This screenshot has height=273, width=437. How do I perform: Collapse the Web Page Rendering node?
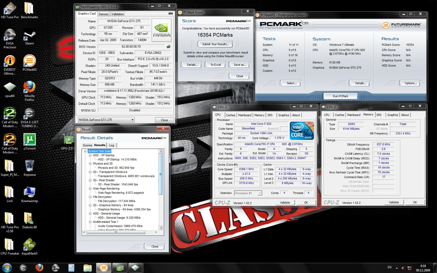(x=90, y=188)
